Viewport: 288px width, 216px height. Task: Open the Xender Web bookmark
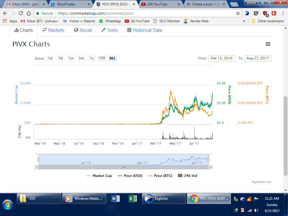[196, 21]
